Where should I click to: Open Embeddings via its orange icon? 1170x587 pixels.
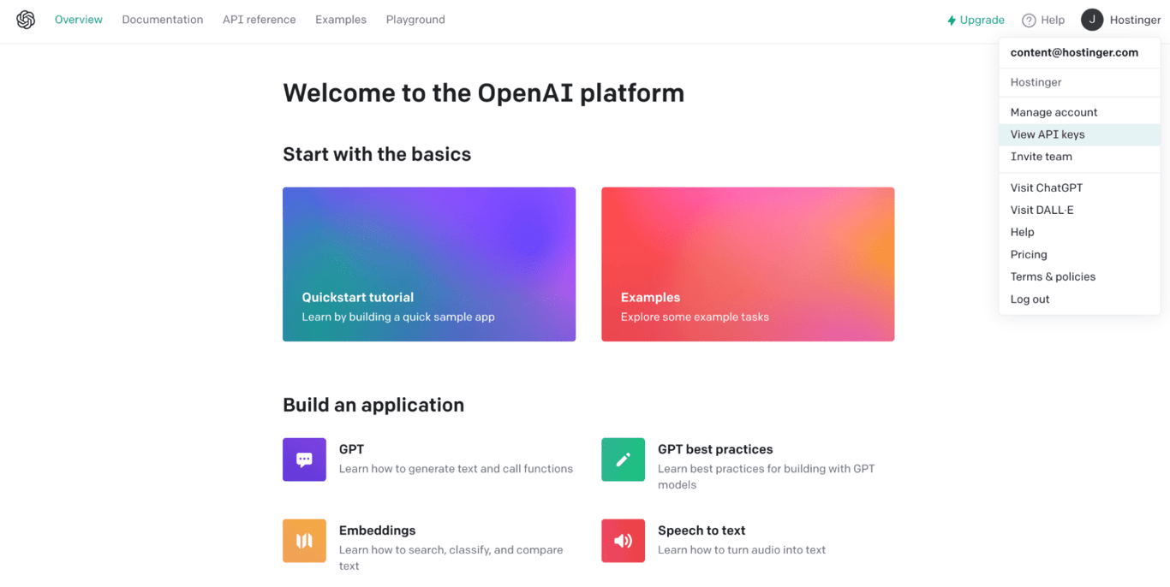(x=304, y=541)
